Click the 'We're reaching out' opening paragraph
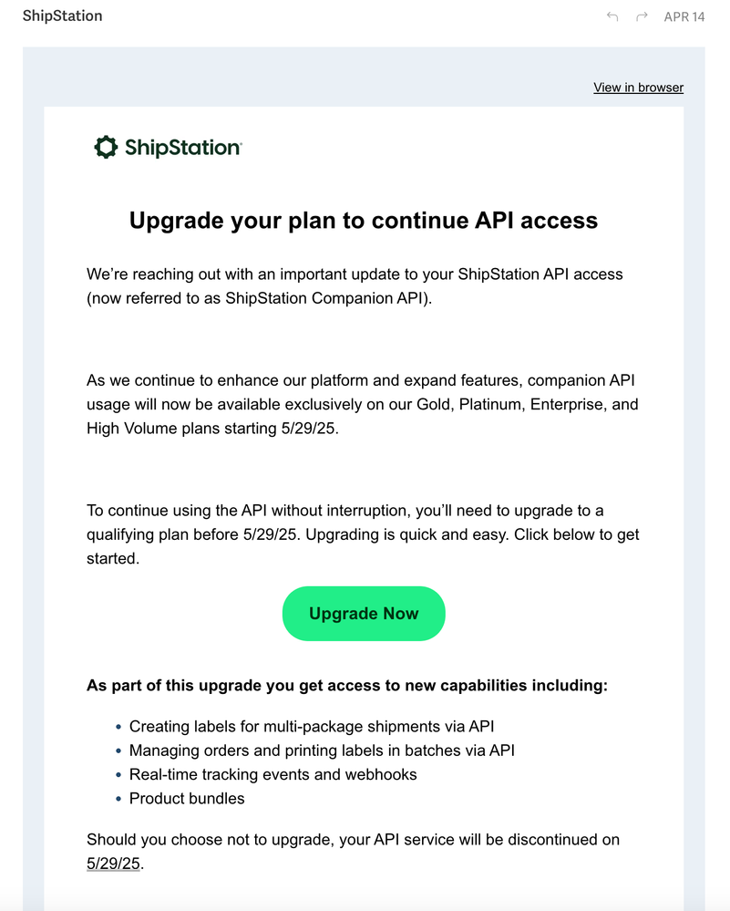 point(355,285)
